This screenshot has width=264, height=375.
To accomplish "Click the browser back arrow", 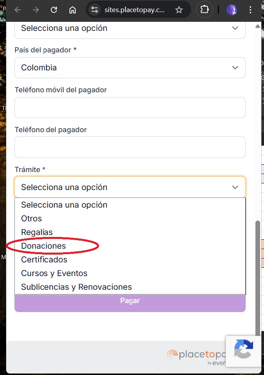I will pos(18,10).
